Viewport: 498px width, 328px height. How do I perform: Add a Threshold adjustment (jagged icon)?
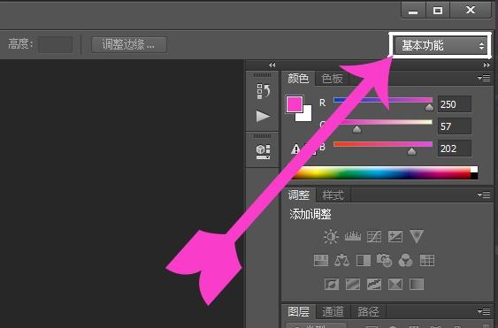374,284
